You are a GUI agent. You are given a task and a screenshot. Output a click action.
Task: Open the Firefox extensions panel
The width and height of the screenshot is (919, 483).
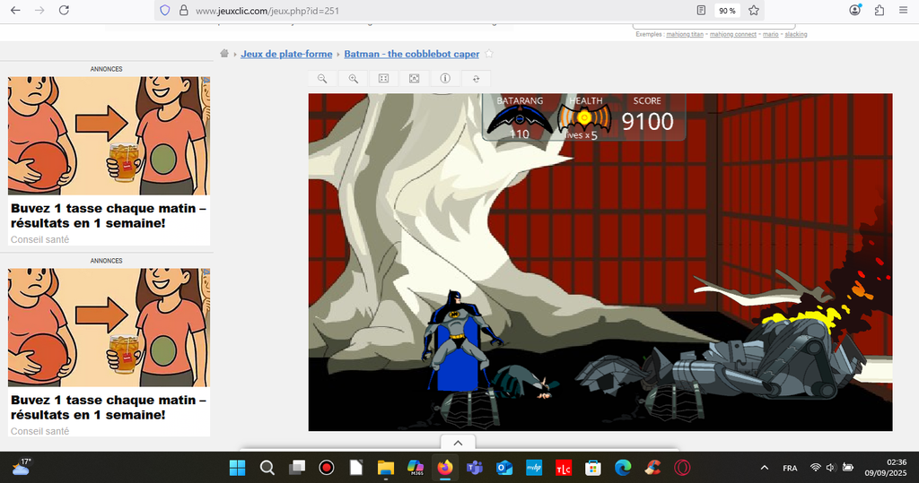point(880,10)
